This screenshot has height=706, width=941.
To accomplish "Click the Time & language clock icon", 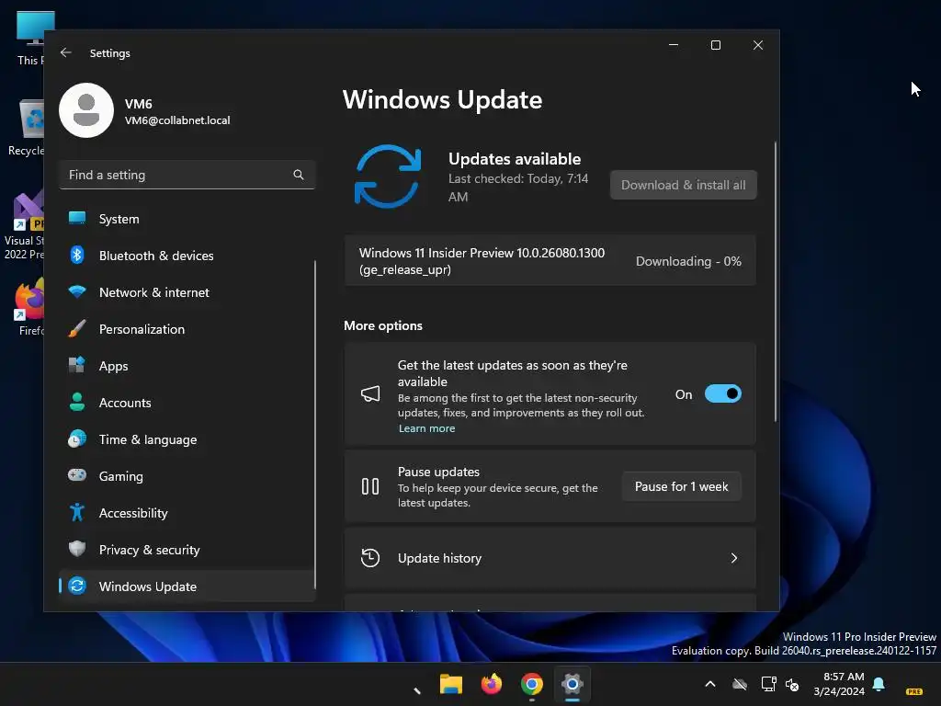I will [x=77, y=439].
